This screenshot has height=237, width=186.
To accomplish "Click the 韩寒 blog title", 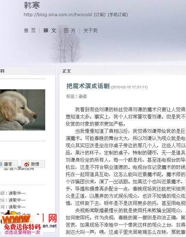I will click(x=32, y=5).
